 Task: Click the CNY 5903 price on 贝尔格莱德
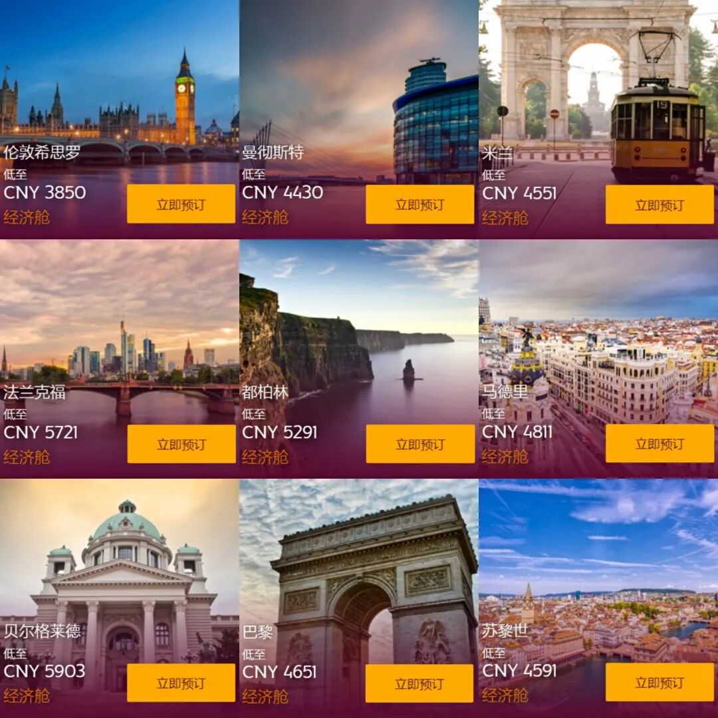coord(45,671)
